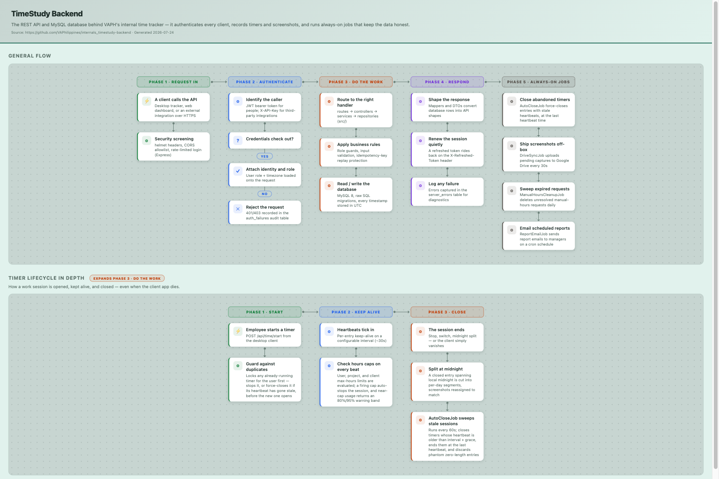719x479 pixels.
Task: Click the lightning icon on 'Employee starts a timer'
Action: coord(238,331)
